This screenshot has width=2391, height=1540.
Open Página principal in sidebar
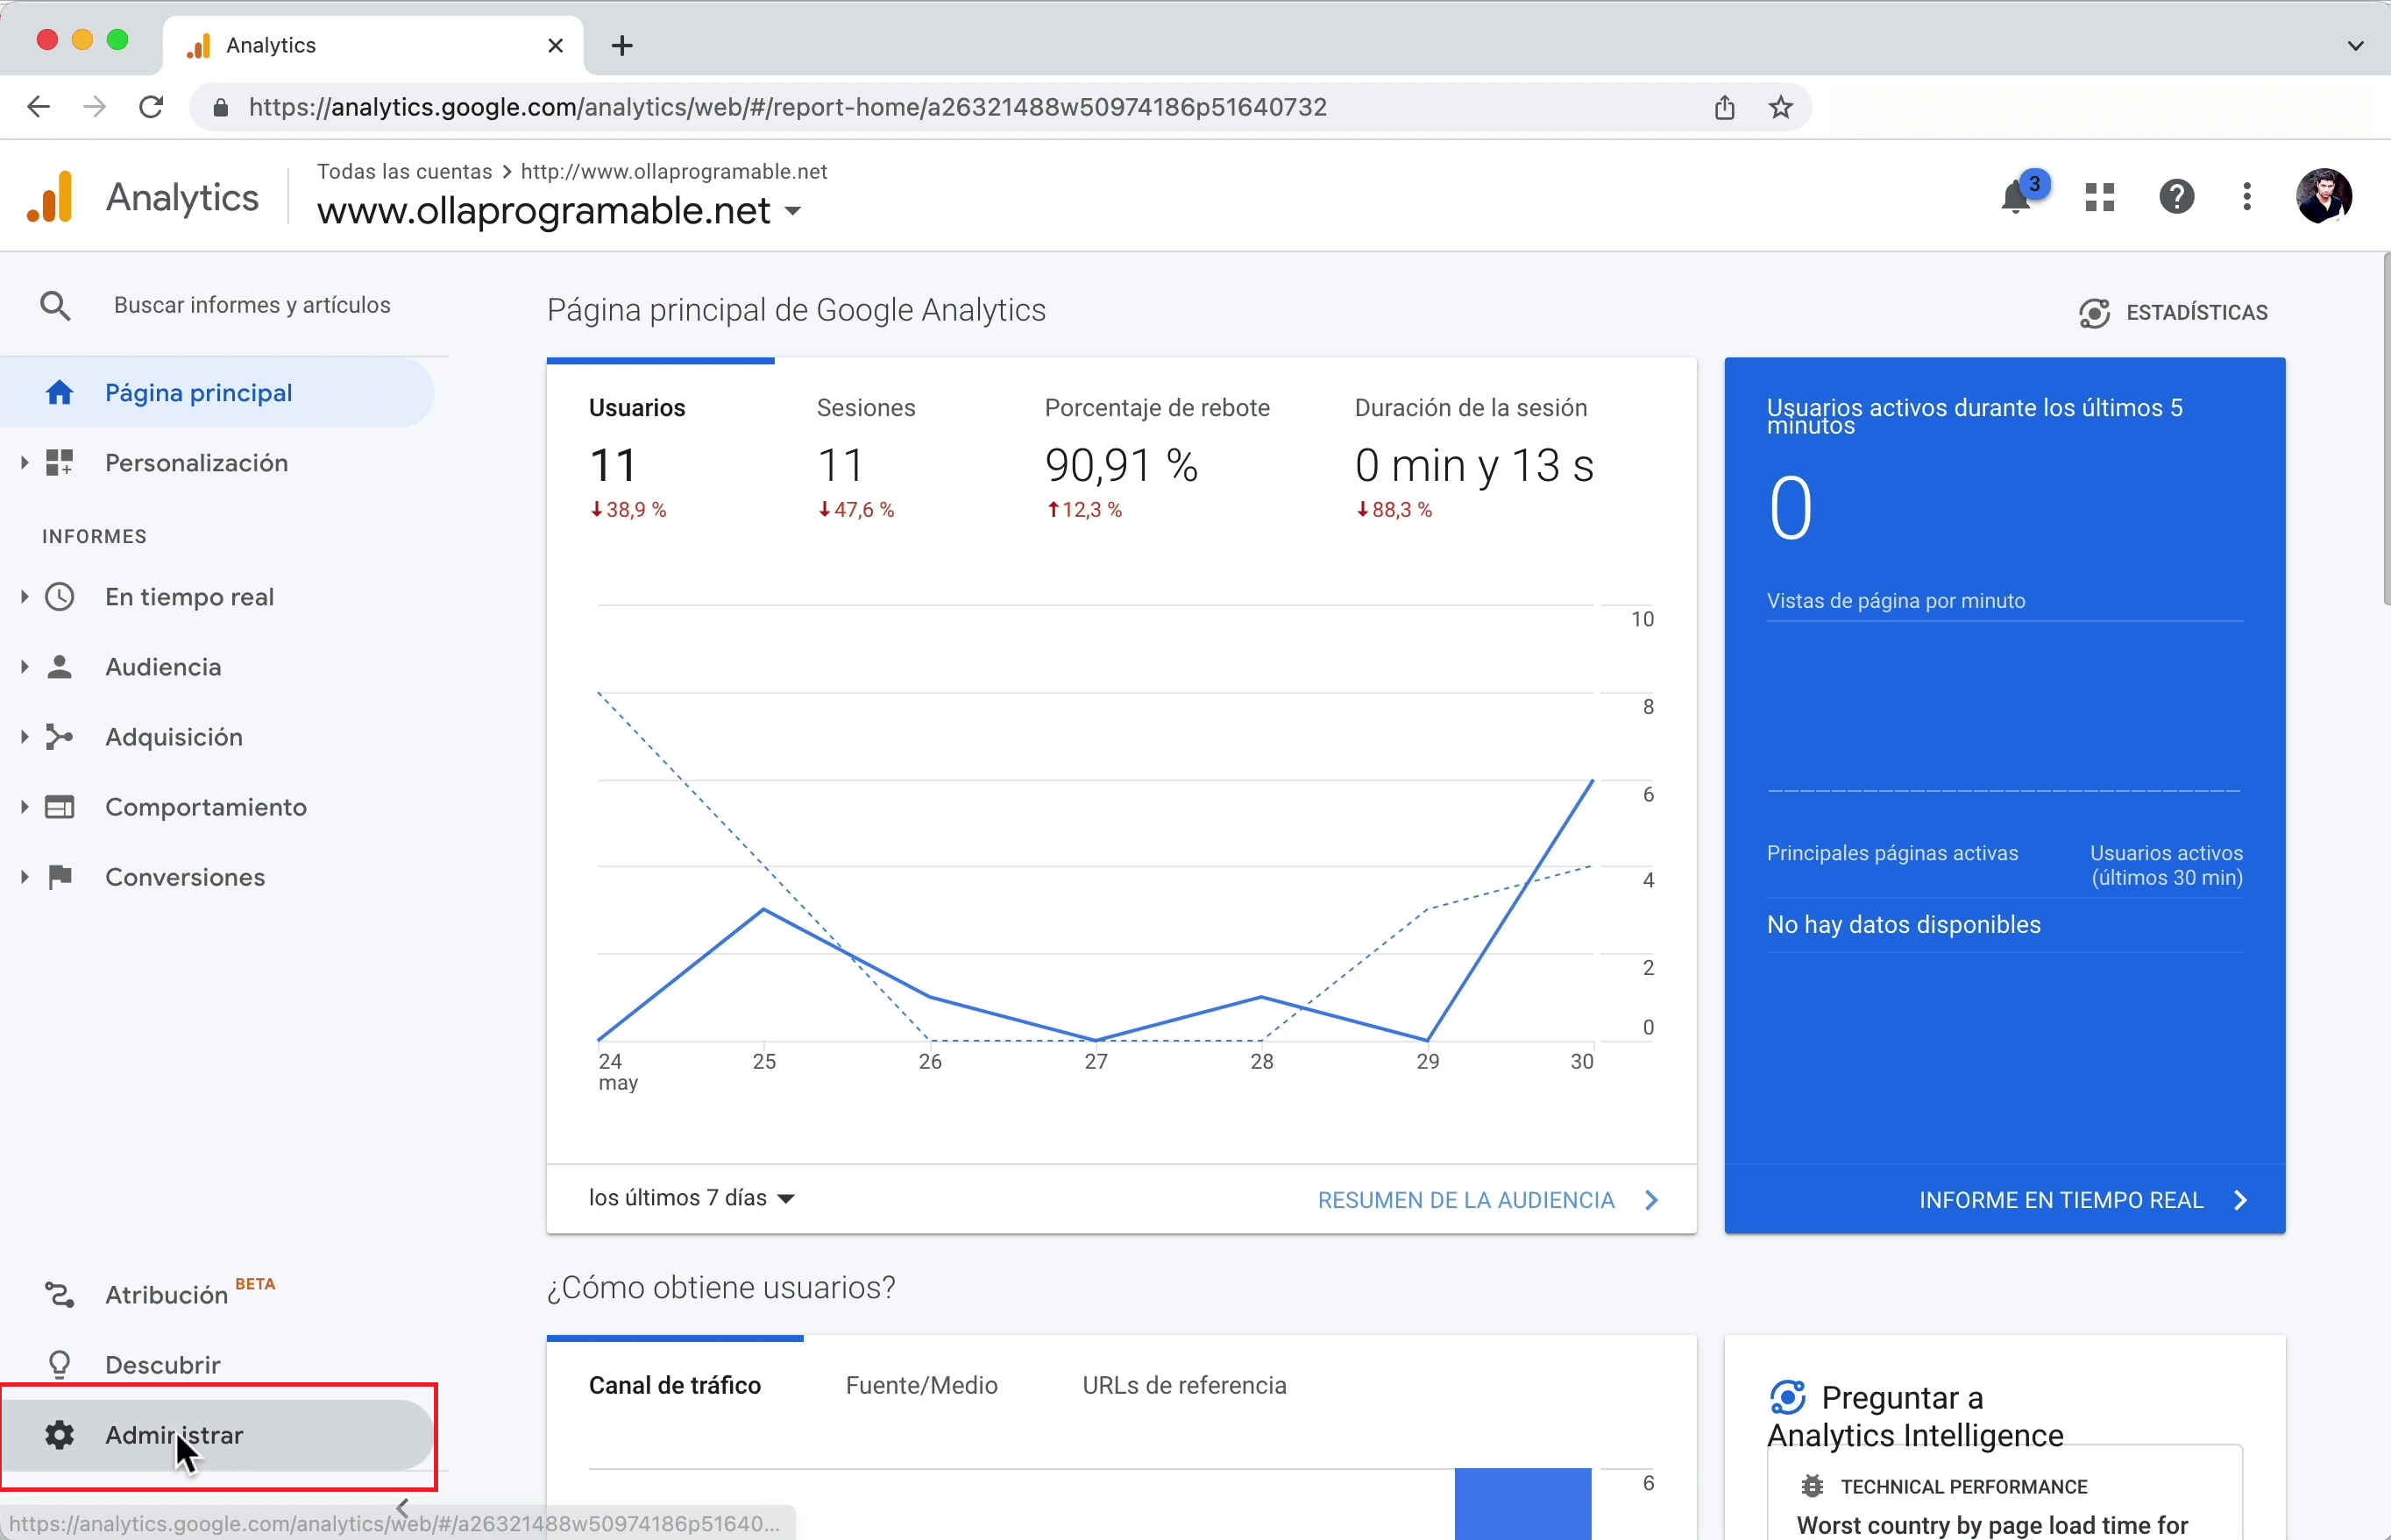point(217,393)
